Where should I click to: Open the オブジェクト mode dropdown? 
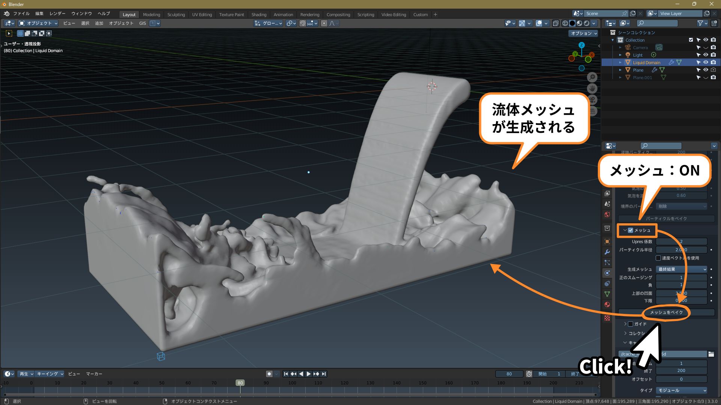[39, 23]
